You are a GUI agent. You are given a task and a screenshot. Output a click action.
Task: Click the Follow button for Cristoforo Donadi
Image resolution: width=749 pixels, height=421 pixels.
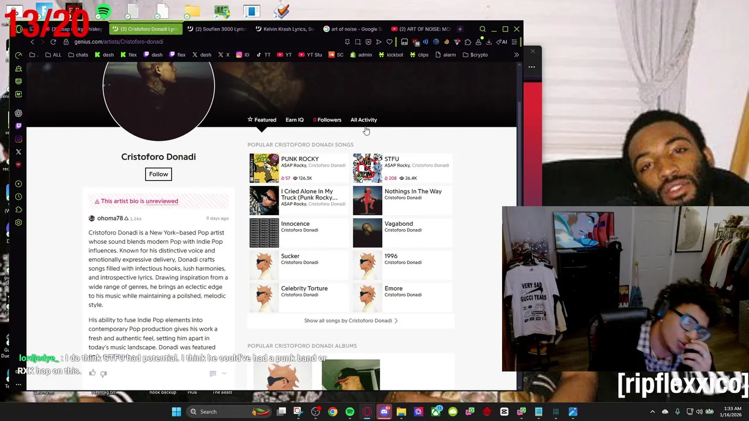(158, 174)
